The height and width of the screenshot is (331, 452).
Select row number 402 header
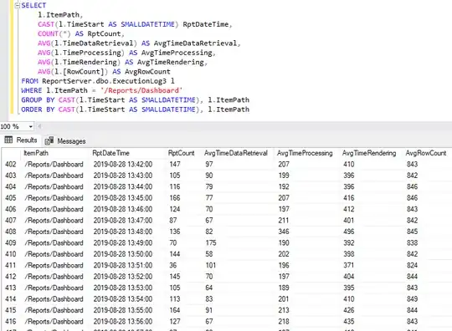point(11,165)
